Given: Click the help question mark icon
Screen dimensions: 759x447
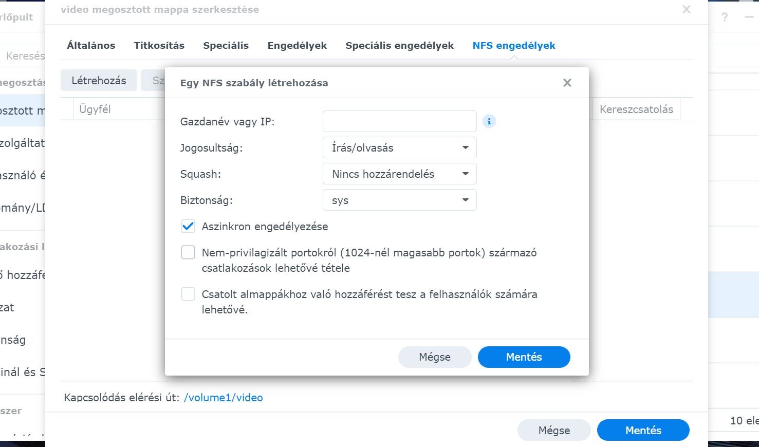Looking at the screenshot, I should pyautogui.click(x=724, y=17).
